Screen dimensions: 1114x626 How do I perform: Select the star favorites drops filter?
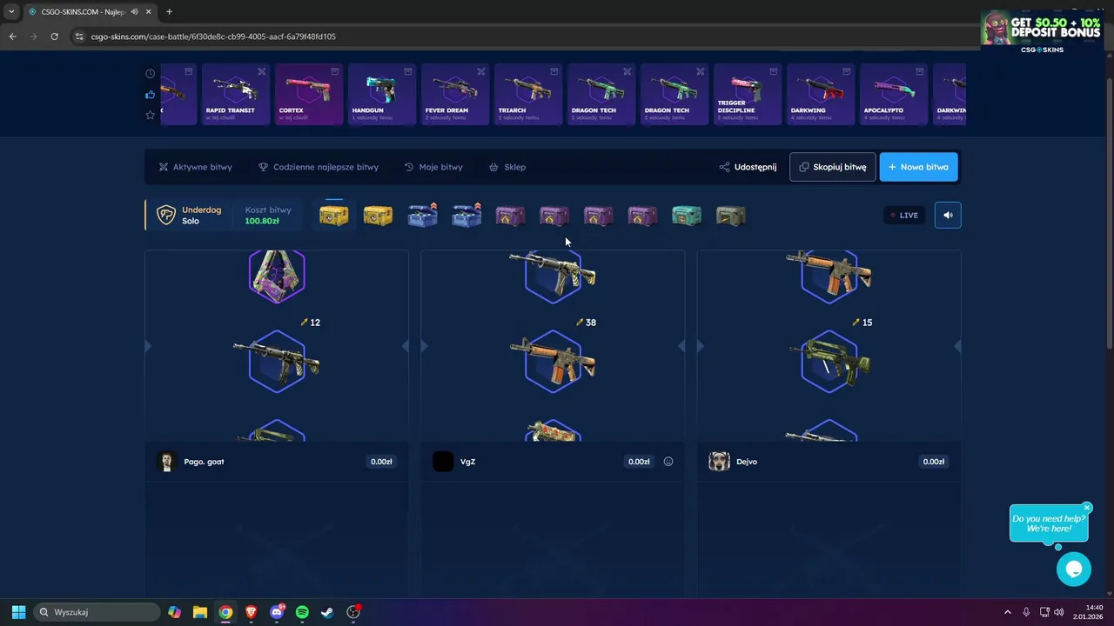[x=150, y=115]
